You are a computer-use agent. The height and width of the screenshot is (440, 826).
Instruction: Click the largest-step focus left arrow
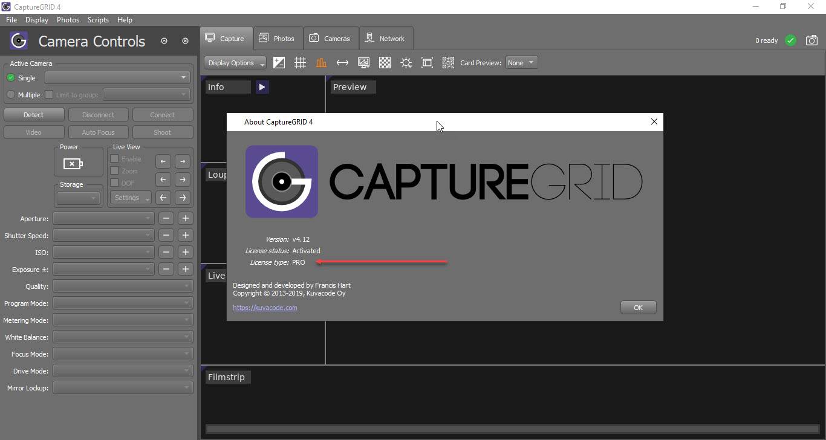[163, 198]
